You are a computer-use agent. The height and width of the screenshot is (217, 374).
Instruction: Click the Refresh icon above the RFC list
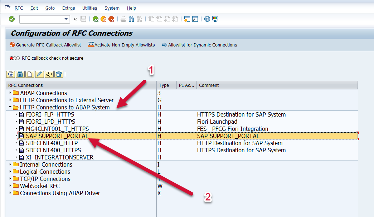coord(10,74)
